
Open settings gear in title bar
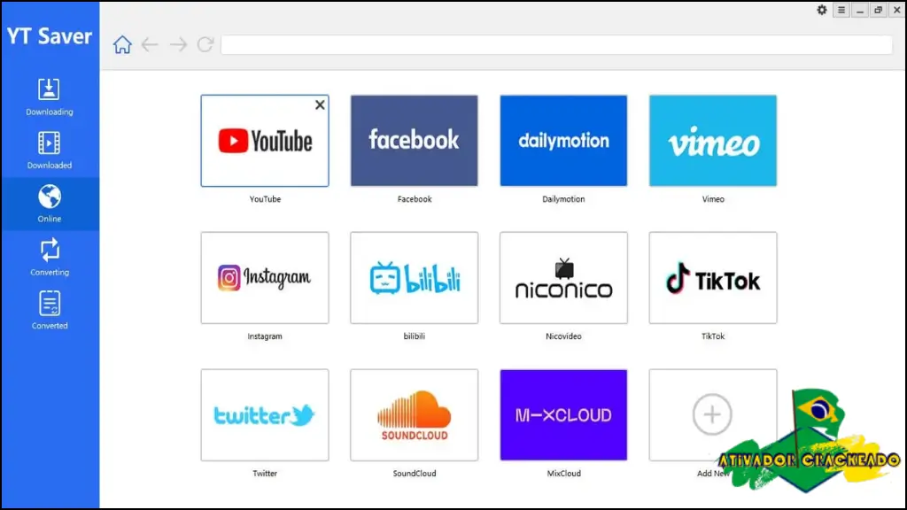[821, 10]
